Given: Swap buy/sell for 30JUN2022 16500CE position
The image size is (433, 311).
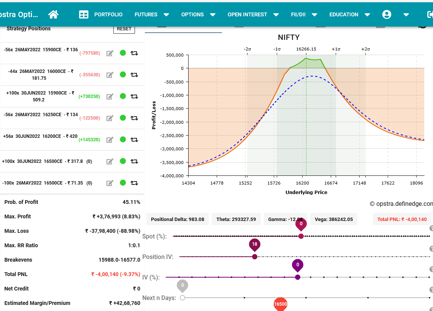Looking at the screenshot, I should pyautogui.click(x=134, y=161).
